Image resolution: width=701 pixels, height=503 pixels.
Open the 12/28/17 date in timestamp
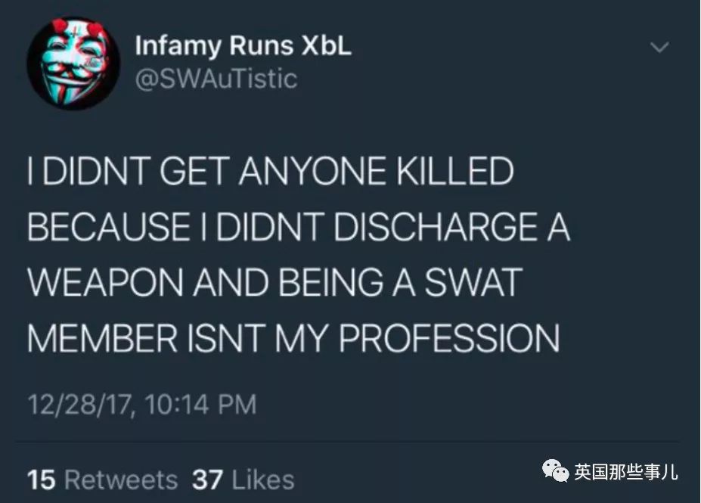click(80, 405)
